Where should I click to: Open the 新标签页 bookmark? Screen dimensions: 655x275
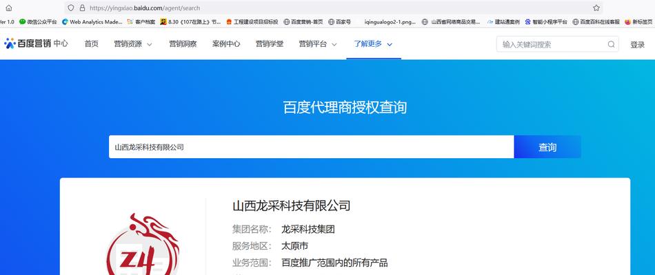coord(638,22)
